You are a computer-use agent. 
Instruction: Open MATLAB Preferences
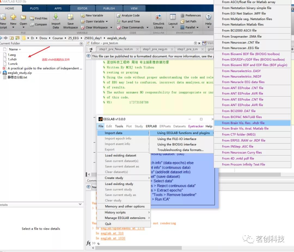(191, 15)
